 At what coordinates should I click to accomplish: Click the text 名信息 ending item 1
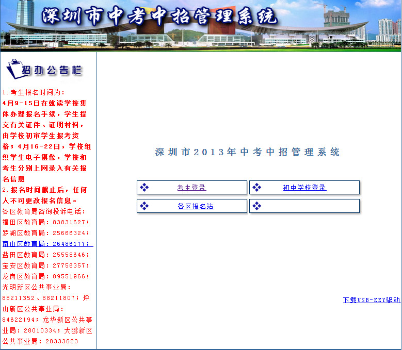click(x=13, y=179)
